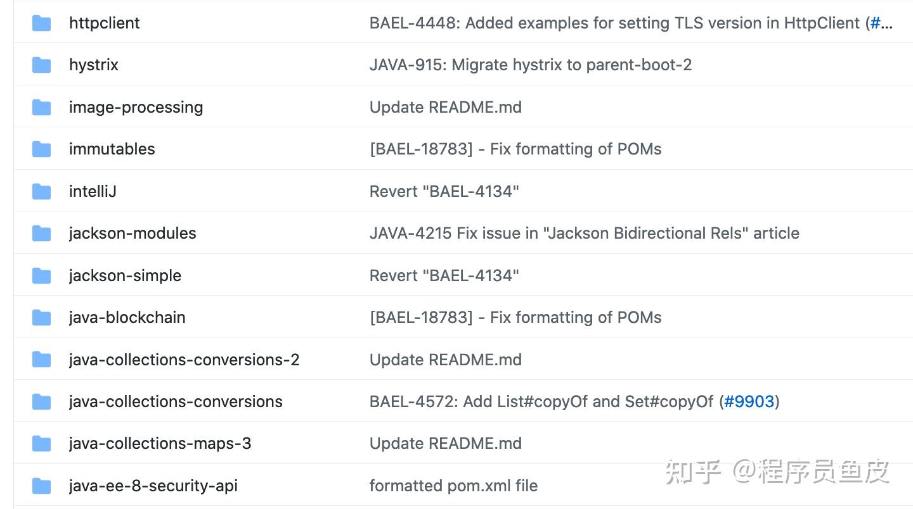Open the JAVA-4215 Jackson Bidirectional Rels commit

(x=584, y=234)
